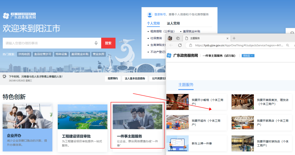The height and width of the screenshot is (155, 295).
Task: Click the 我要预约 button
Action: coord(112,79)
